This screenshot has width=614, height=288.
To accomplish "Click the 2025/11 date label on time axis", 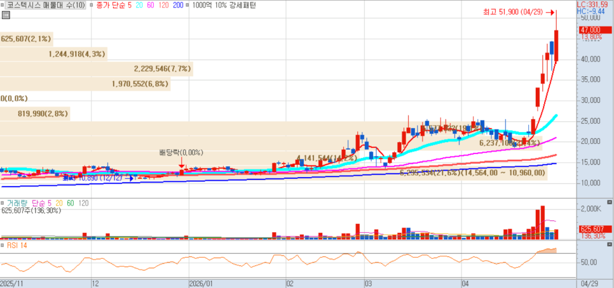I will click(11, 282).
